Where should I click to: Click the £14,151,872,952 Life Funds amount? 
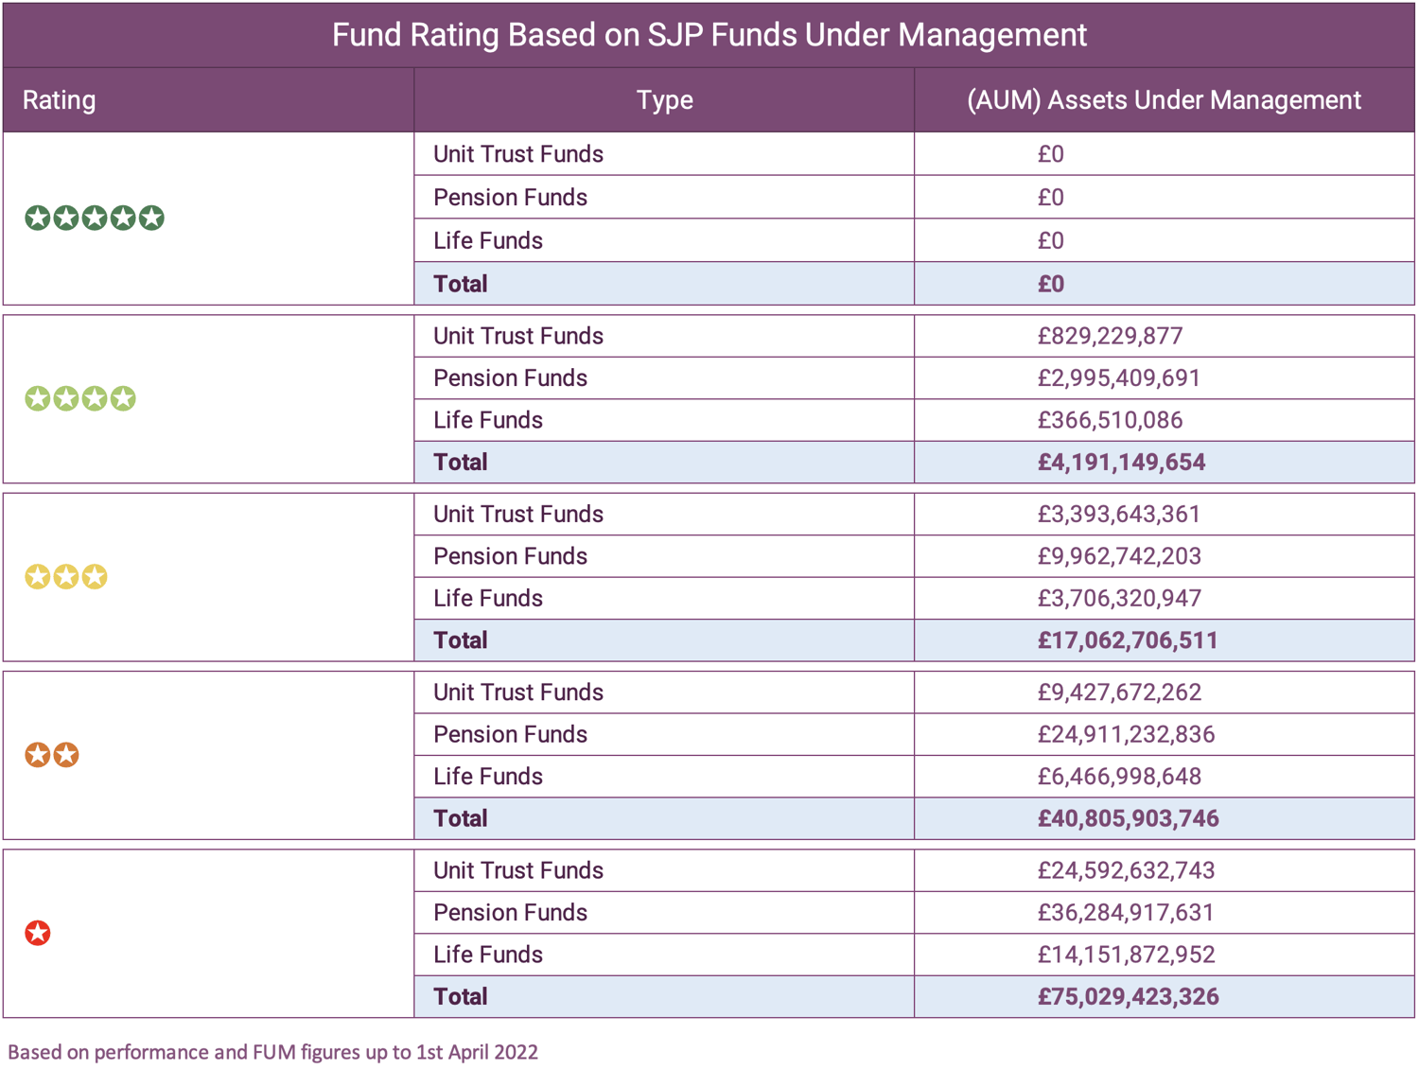point(1126,955)
